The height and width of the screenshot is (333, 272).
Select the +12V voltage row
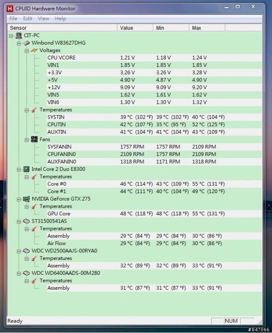click(154, 87)
